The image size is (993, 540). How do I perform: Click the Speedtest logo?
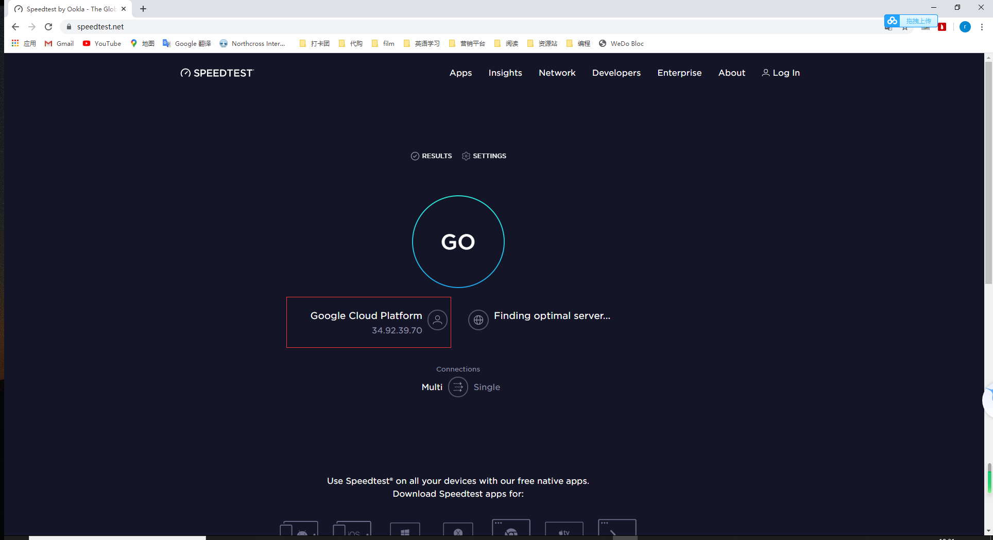click(x=217, y=73)
